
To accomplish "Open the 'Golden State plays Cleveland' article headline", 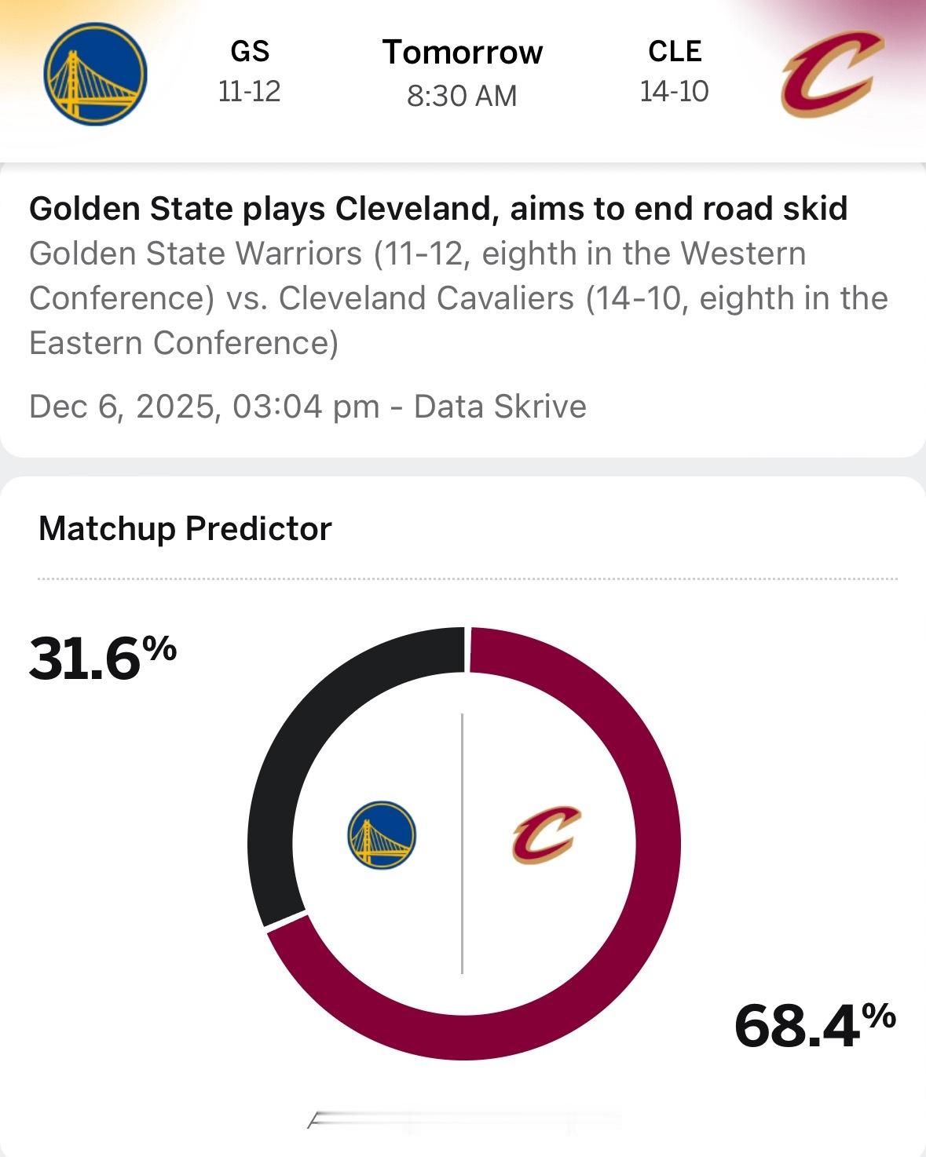I will [437, 209].
